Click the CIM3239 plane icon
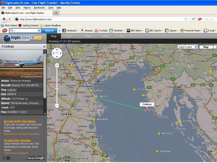The height and width of the screenshot is (163, 217). [x=96, y=96]
